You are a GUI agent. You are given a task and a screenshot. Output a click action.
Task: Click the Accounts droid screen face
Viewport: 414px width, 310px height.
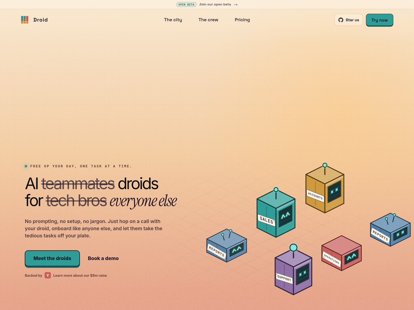coord(334,191)
